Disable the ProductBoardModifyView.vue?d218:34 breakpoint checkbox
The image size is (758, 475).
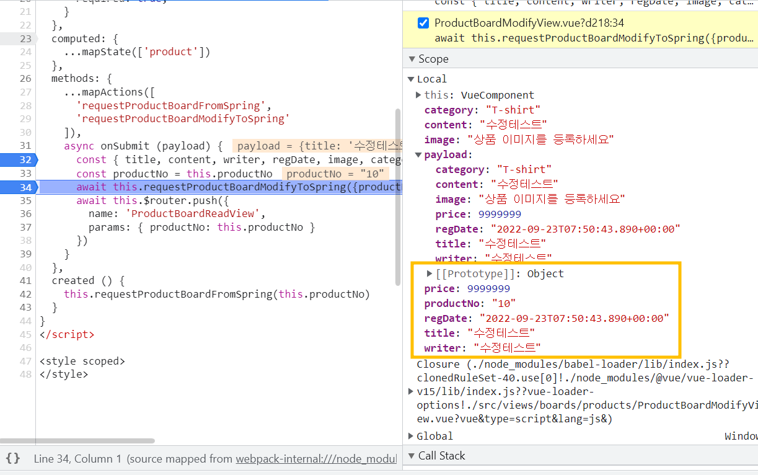point(423,24)
